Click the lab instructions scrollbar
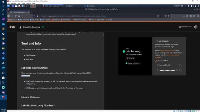 pos(103,35)
